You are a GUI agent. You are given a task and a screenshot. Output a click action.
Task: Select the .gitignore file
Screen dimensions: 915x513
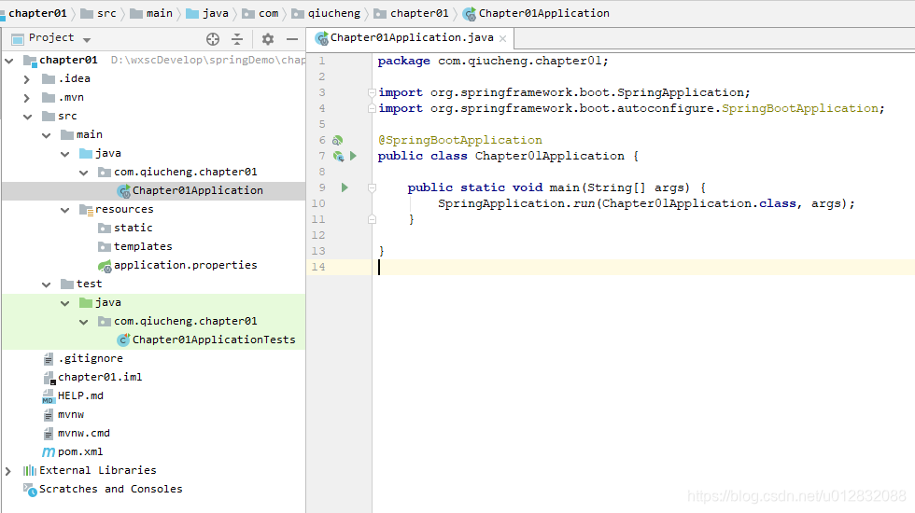91,358
